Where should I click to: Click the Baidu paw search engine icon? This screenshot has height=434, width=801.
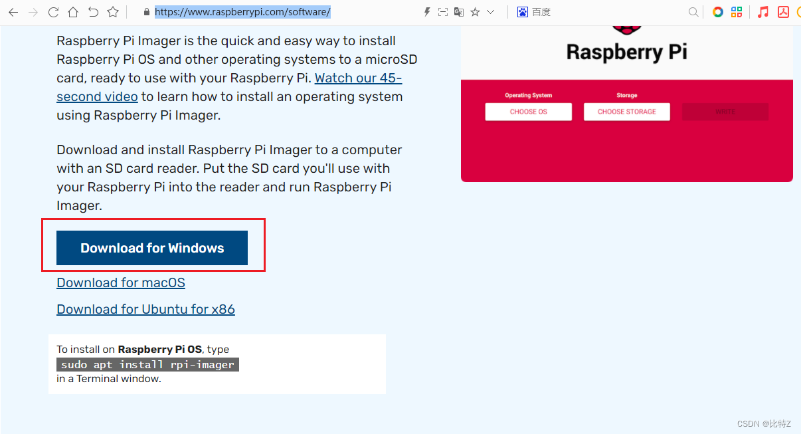(x=523, y=12)
